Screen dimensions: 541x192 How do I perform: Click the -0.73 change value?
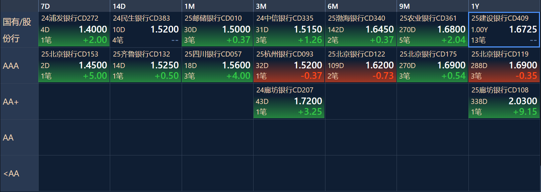(383, 76)
